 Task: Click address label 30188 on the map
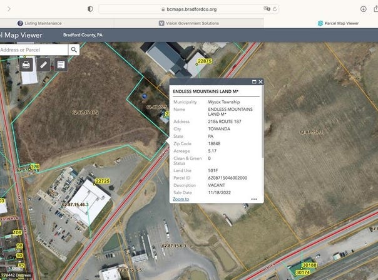point(309,265)
